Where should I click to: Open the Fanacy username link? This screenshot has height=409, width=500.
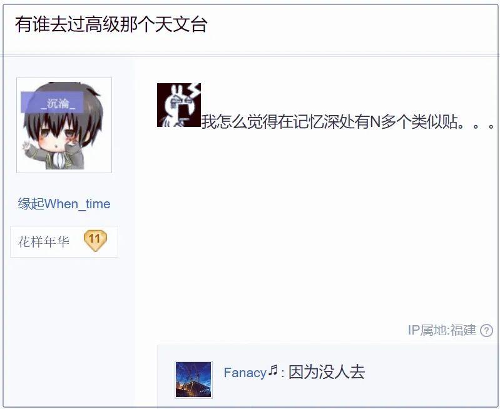(245, 372)
